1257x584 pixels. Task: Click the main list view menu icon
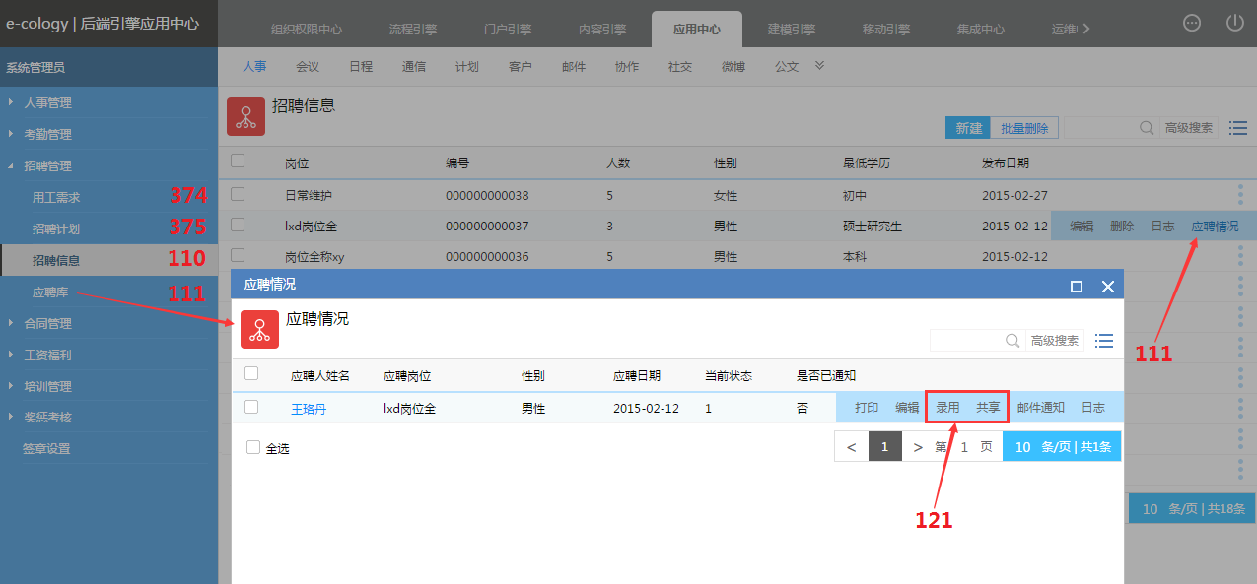pos(1238,128)
